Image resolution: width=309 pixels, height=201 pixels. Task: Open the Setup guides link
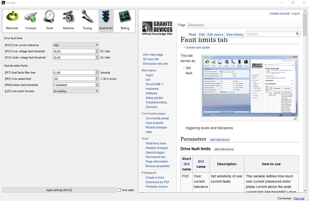(154, 98)
